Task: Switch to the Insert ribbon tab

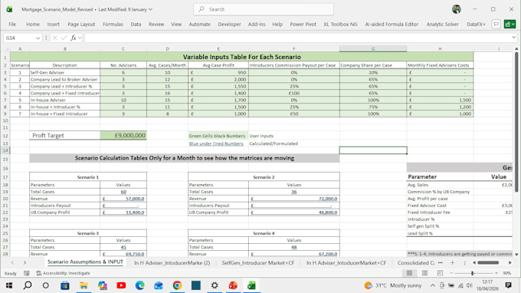Action: (x=53, y=25)
